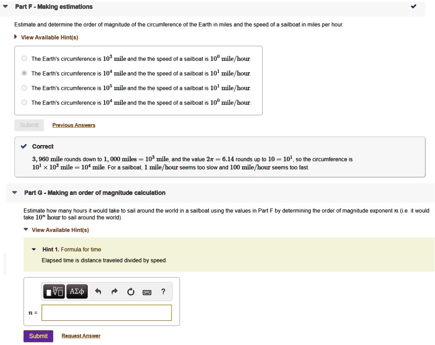Select the 10⁵ mile and 10¹ mile/hour option
435x345 pixels.
(24, 88)
